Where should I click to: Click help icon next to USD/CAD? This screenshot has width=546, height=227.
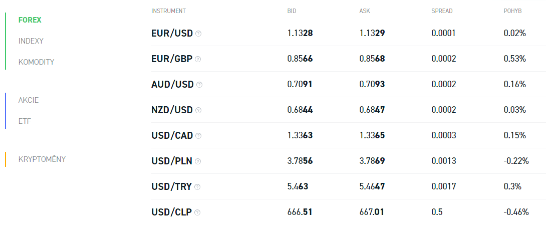coord(198,136)
